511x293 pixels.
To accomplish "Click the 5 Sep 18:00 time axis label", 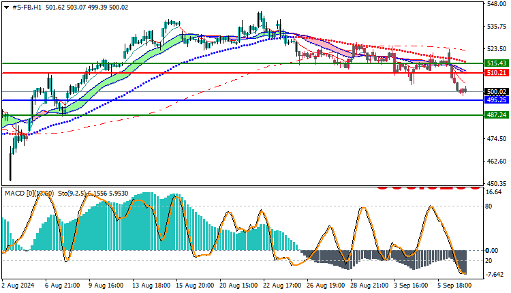I will pyautogui.click(x=452, y=286).
